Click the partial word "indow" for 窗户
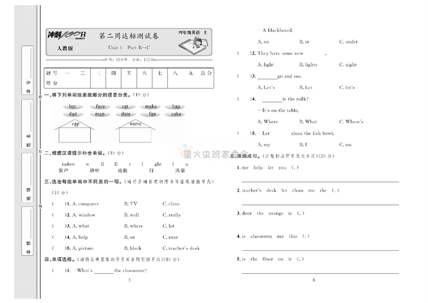Image resolution: width=428 pixels, height=303 pixels. pos(68,164)
